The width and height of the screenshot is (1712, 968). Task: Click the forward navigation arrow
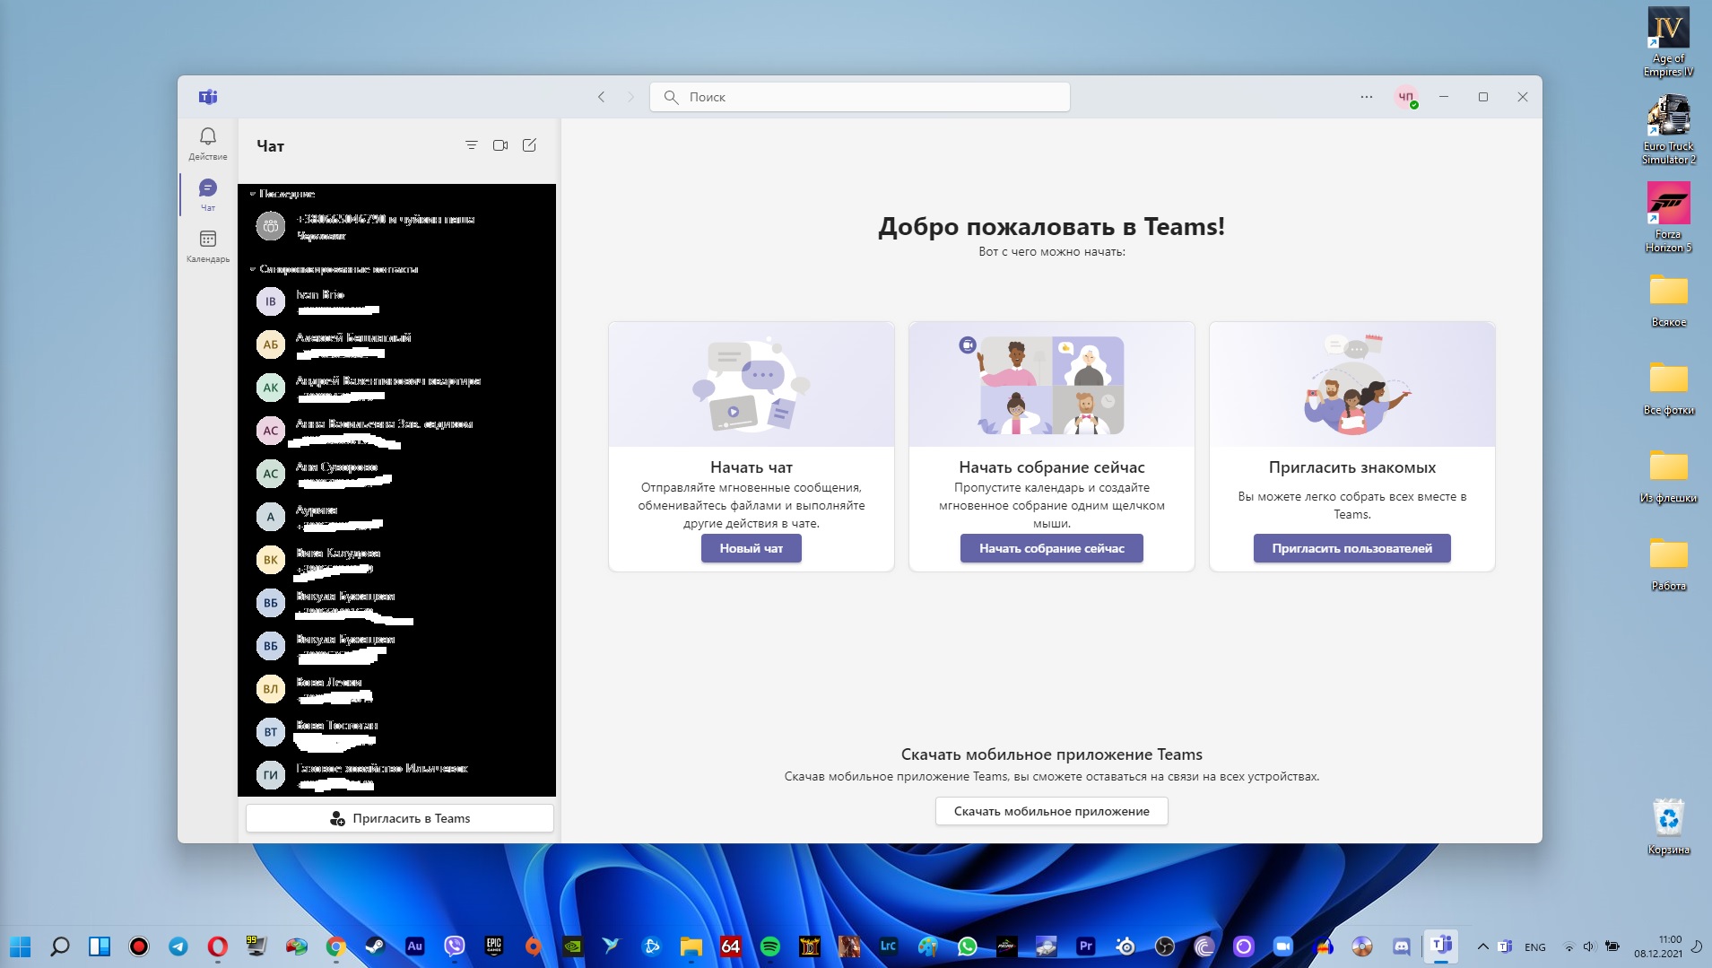[x=628, y=97]
